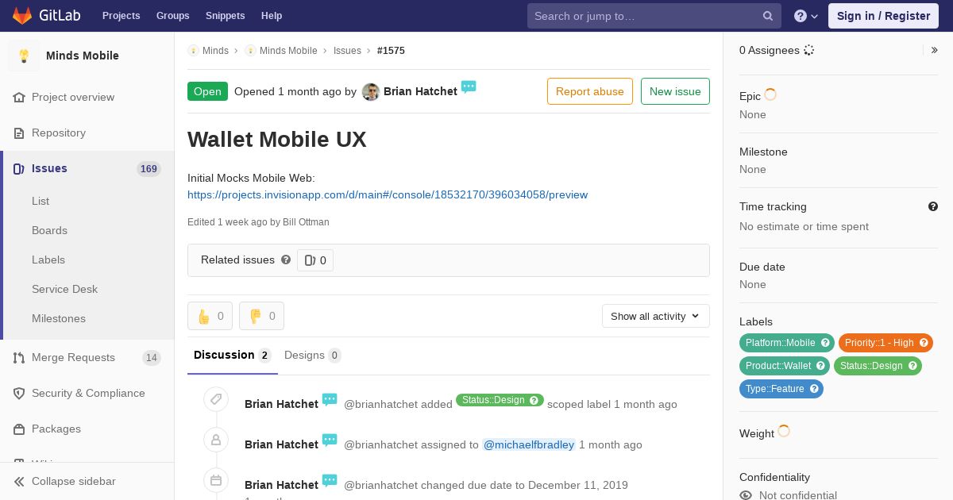Click the Brian Hatchet author name in header
This screenshot has height=500, width=953.
(x=420, y=91)
